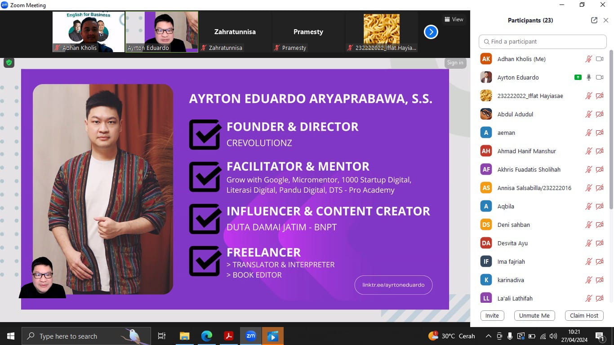614x345 pixels.
Task: Click Deni sahban's video-off icon
Action: point(599,225)
